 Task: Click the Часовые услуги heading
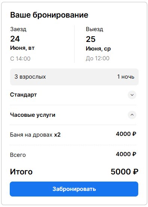coord(33,115)
